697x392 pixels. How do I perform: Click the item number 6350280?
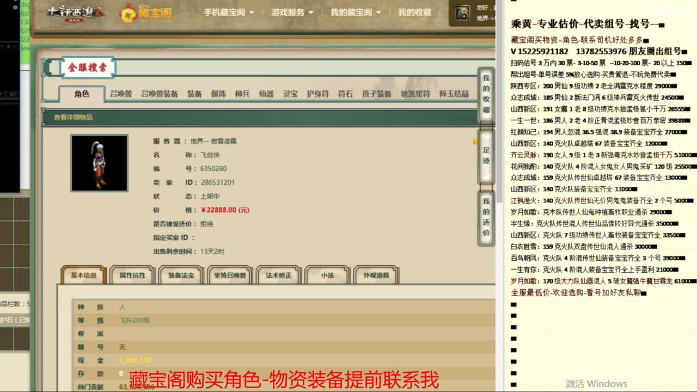213,169
